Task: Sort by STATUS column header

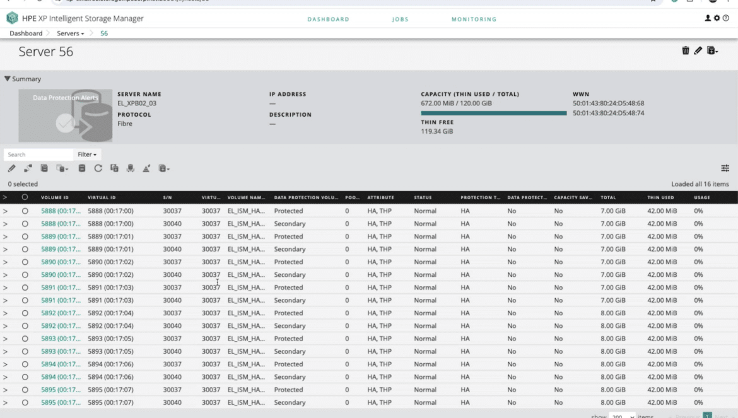Action: point(423,197)
